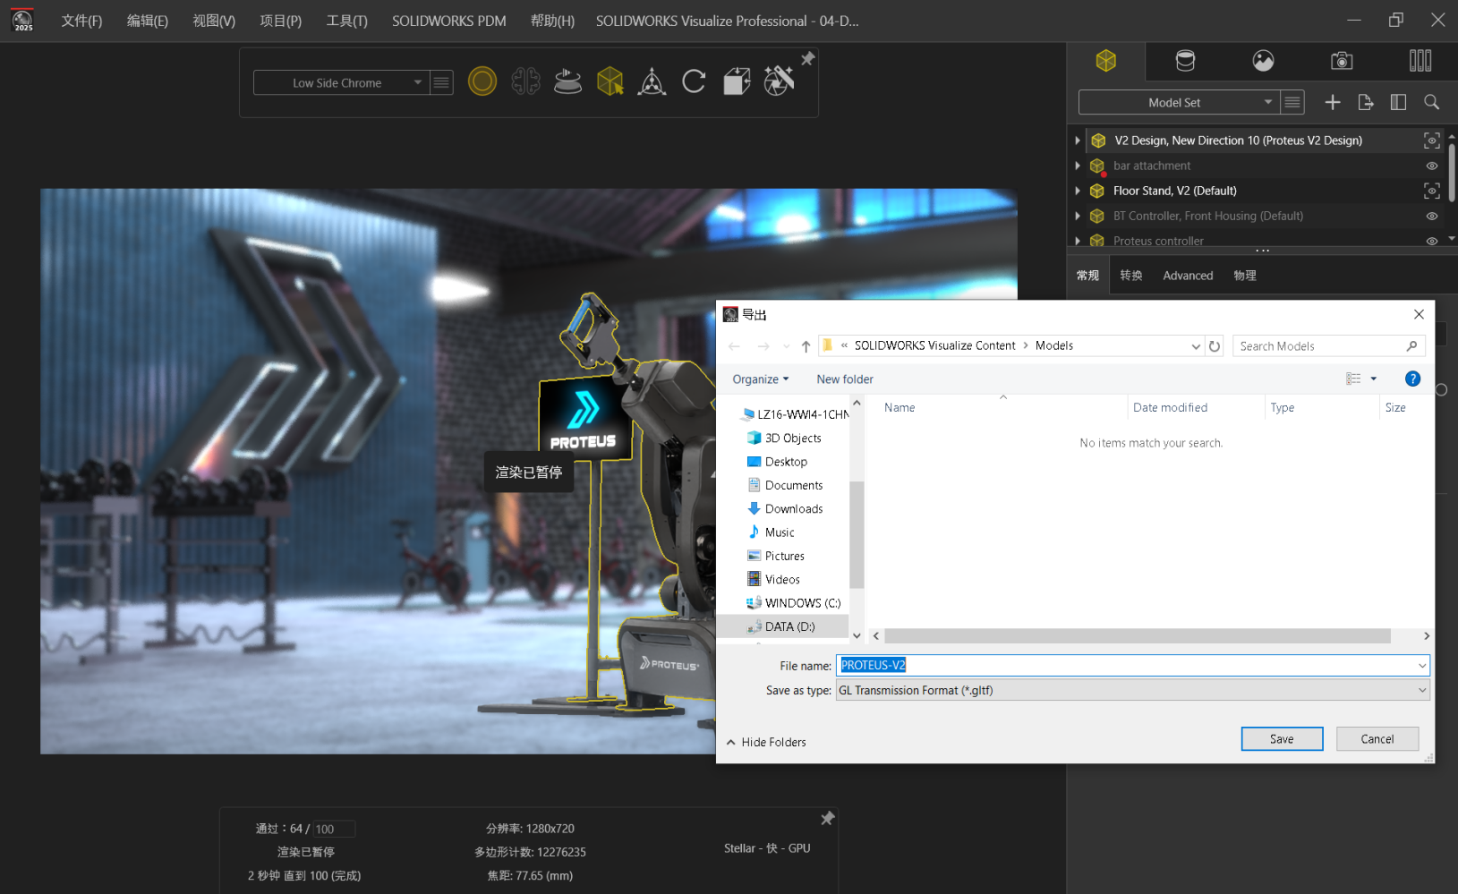Viewport: 1458px width, 894px height.
Task: Toggle visibility eye for BT Controller, Front Housing
Action: (x=1431, y=216)
